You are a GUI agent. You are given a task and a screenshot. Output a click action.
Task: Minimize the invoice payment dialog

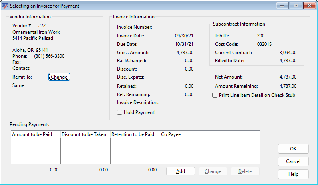[285, 6]
